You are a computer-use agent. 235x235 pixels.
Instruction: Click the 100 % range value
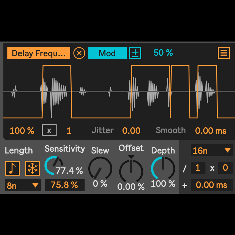(x=22, y=131)
